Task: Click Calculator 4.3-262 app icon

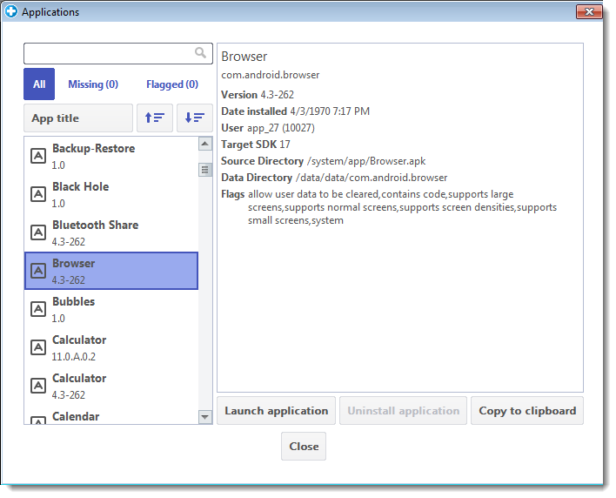Action: pos(38,386)
